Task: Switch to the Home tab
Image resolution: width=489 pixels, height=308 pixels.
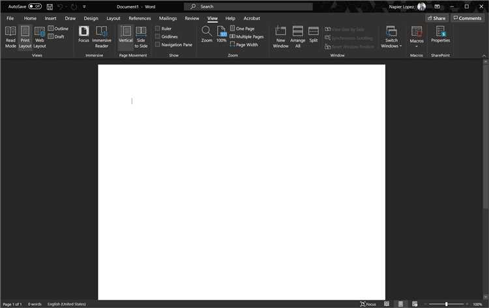Action: pyautogui.click(x=30, y=18)
